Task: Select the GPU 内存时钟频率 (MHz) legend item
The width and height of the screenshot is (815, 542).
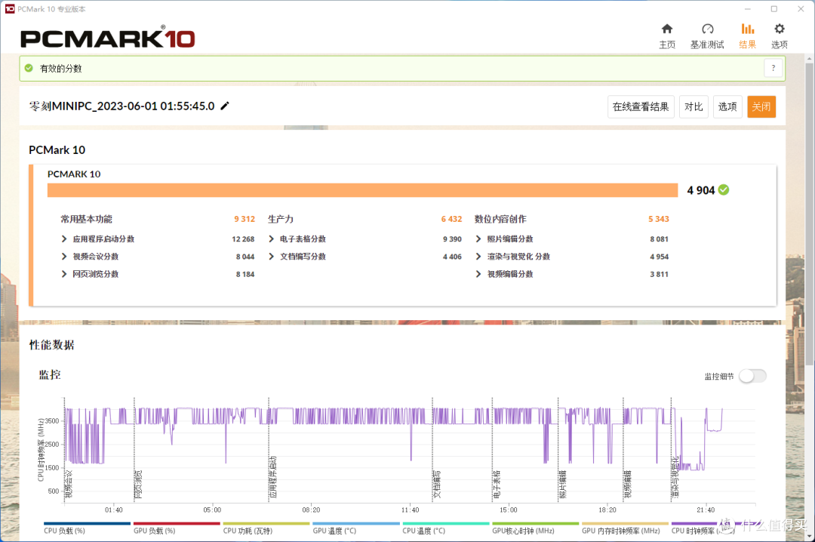Action: click(x=625, y=528)
